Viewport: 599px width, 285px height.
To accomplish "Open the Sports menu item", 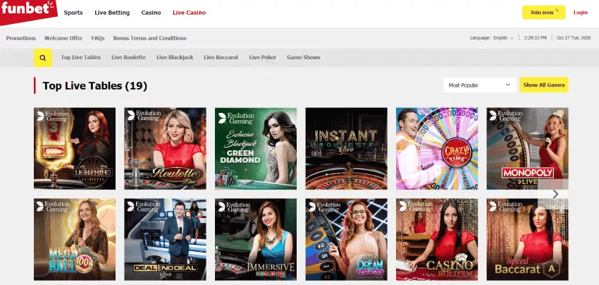I will pos(73,13).
